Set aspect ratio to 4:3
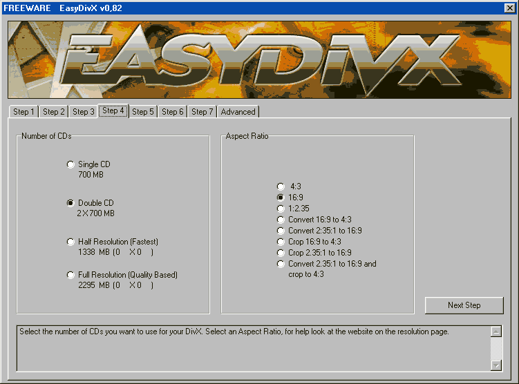519x384 pixels. point(281,186)
